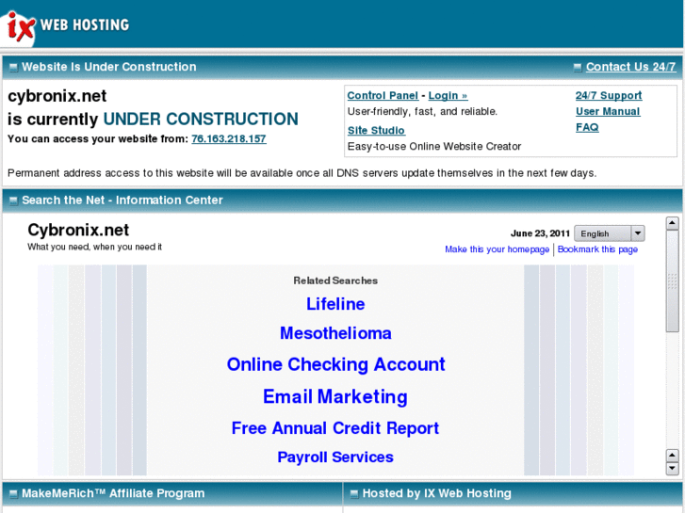Open the Contact Us 24/7 link

point(631,67)
